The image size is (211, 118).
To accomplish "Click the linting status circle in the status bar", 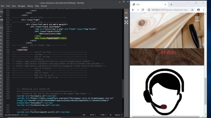I will click(111, 115).
